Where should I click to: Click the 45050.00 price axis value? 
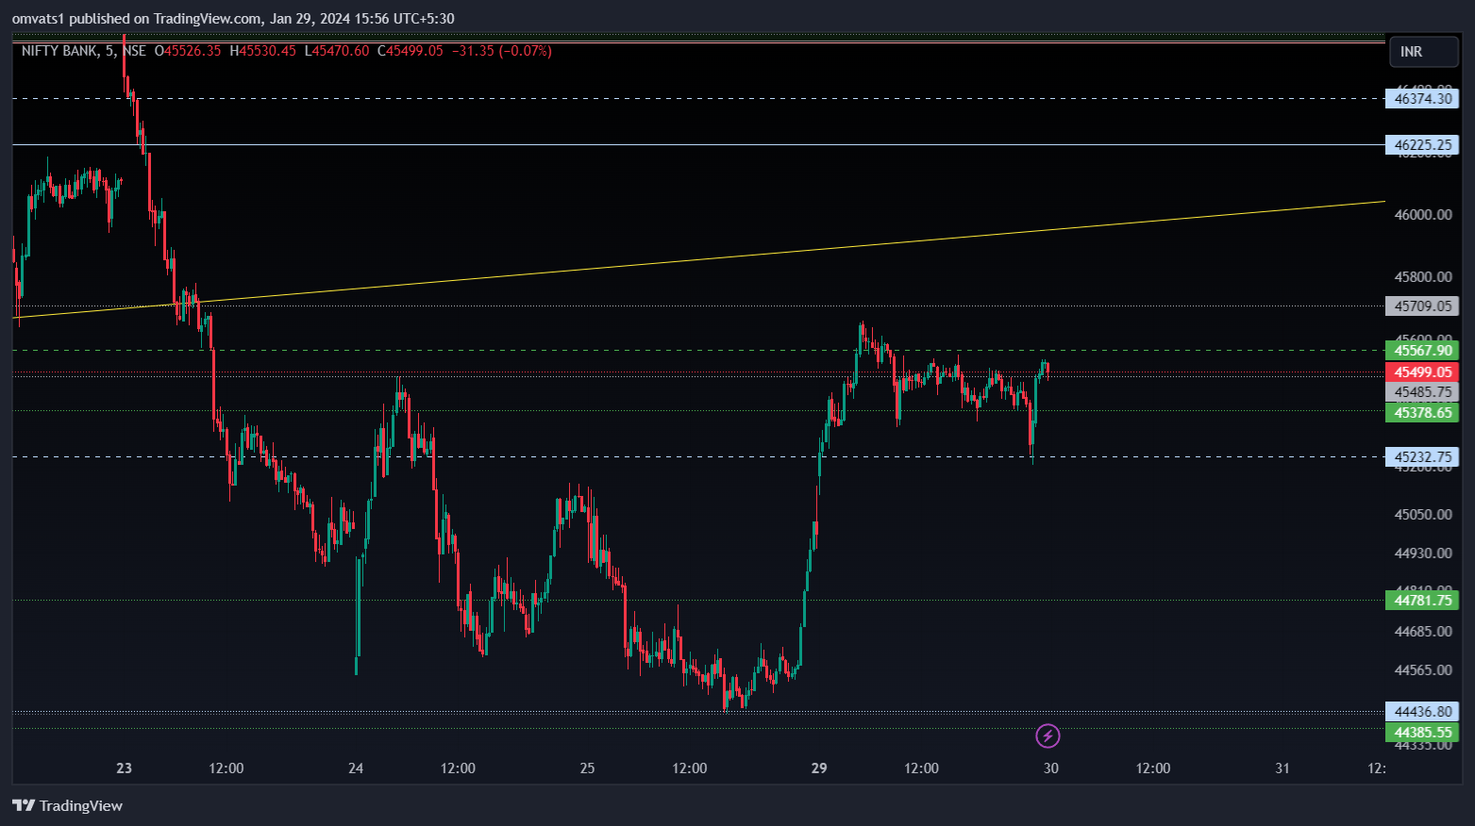[1423, 515]
